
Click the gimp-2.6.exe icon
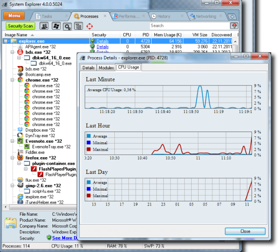[x=20, y=186]
